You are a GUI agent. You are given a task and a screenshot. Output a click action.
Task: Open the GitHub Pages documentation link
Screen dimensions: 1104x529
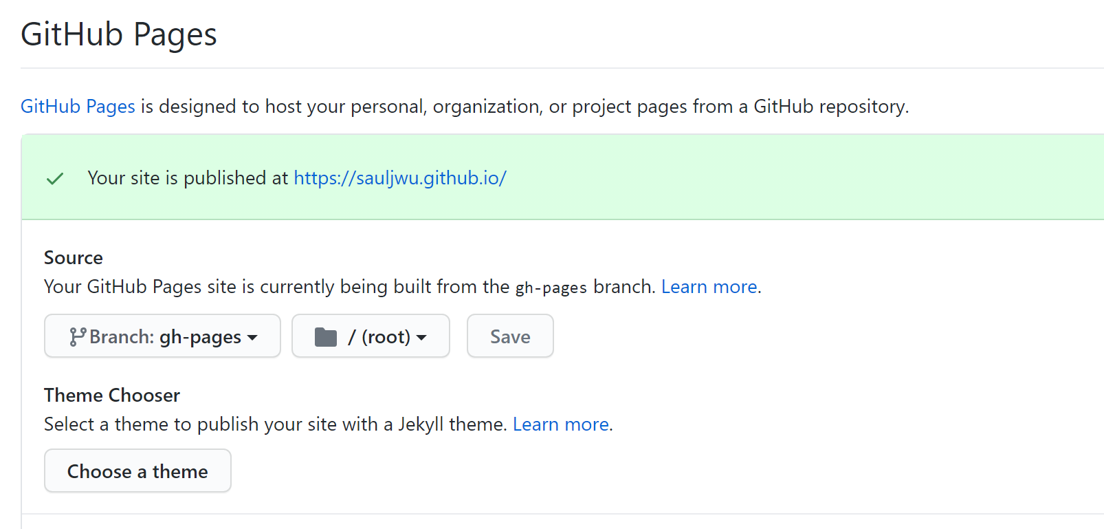[x=78, y=107]
